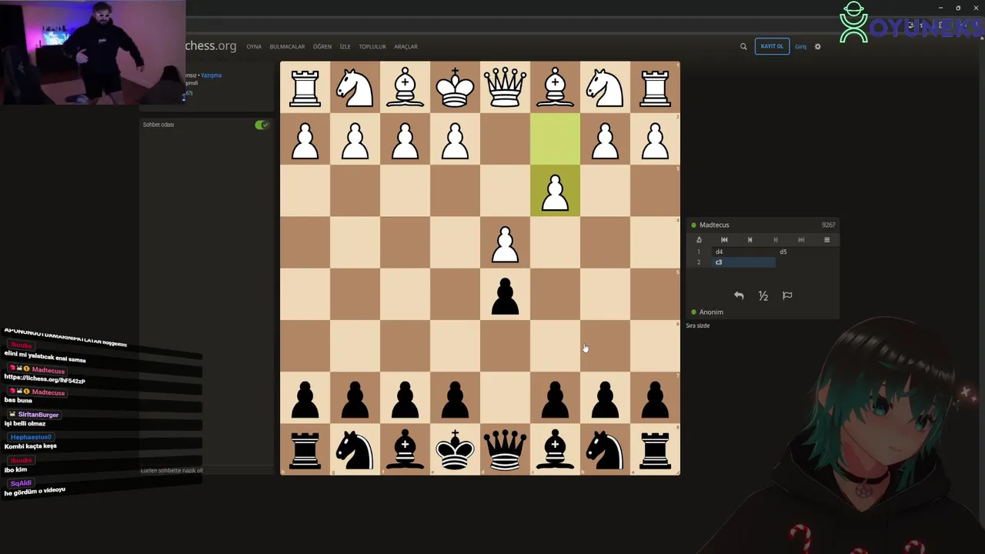Select move d4 in the move list

click(743, 252)
